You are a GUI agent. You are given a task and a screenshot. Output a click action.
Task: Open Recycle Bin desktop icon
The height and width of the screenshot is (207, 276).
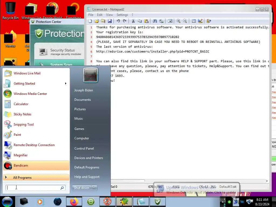click(11, 10)
